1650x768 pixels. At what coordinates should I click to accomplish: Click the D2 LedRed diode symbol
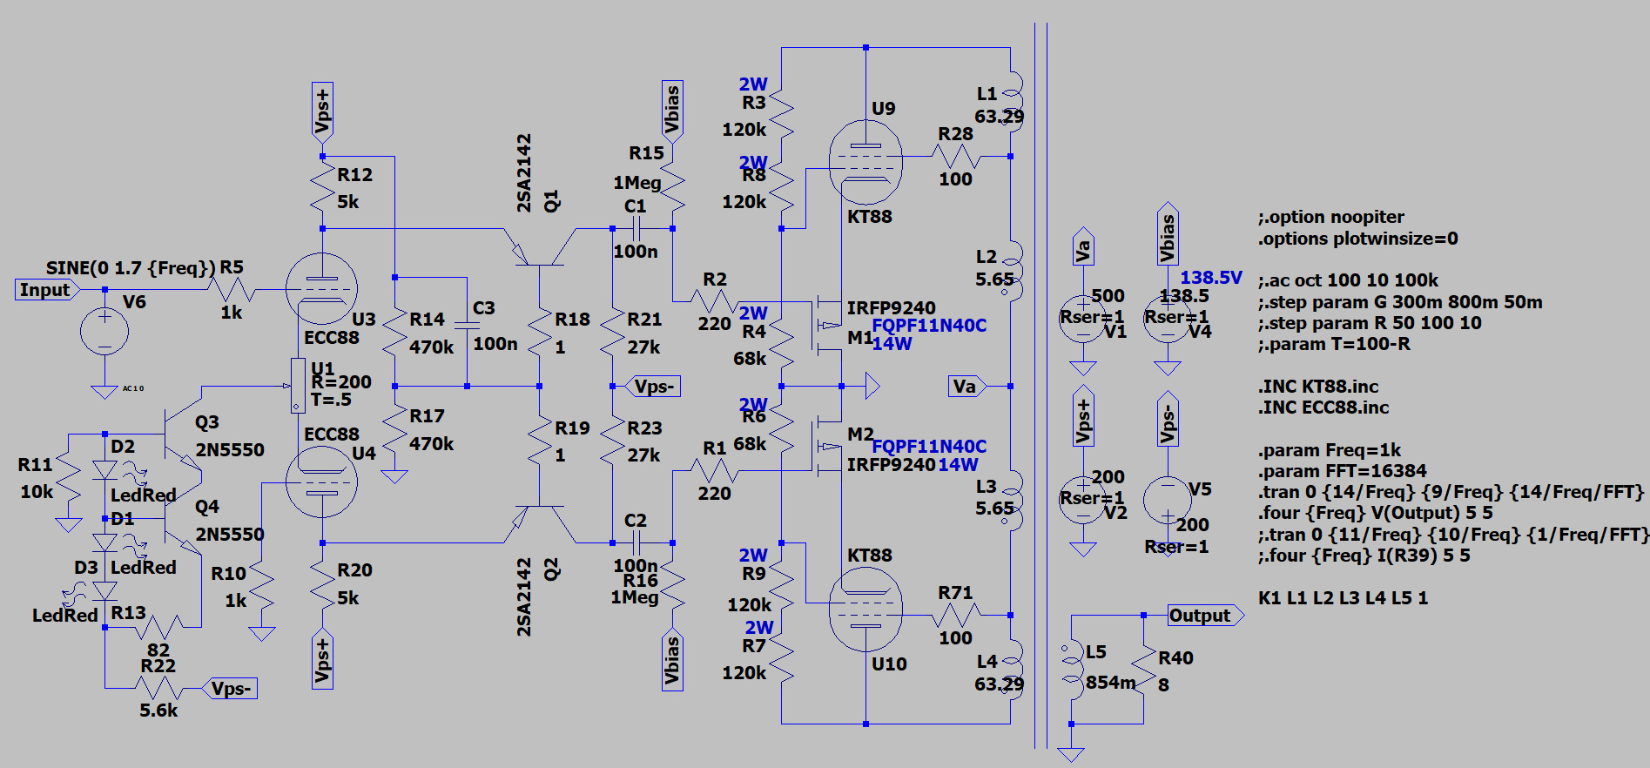105,470
